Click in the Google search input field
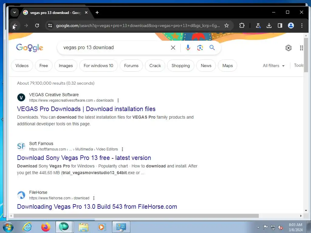Viewport: 311px width, 233px height. [x=115, y=48]
